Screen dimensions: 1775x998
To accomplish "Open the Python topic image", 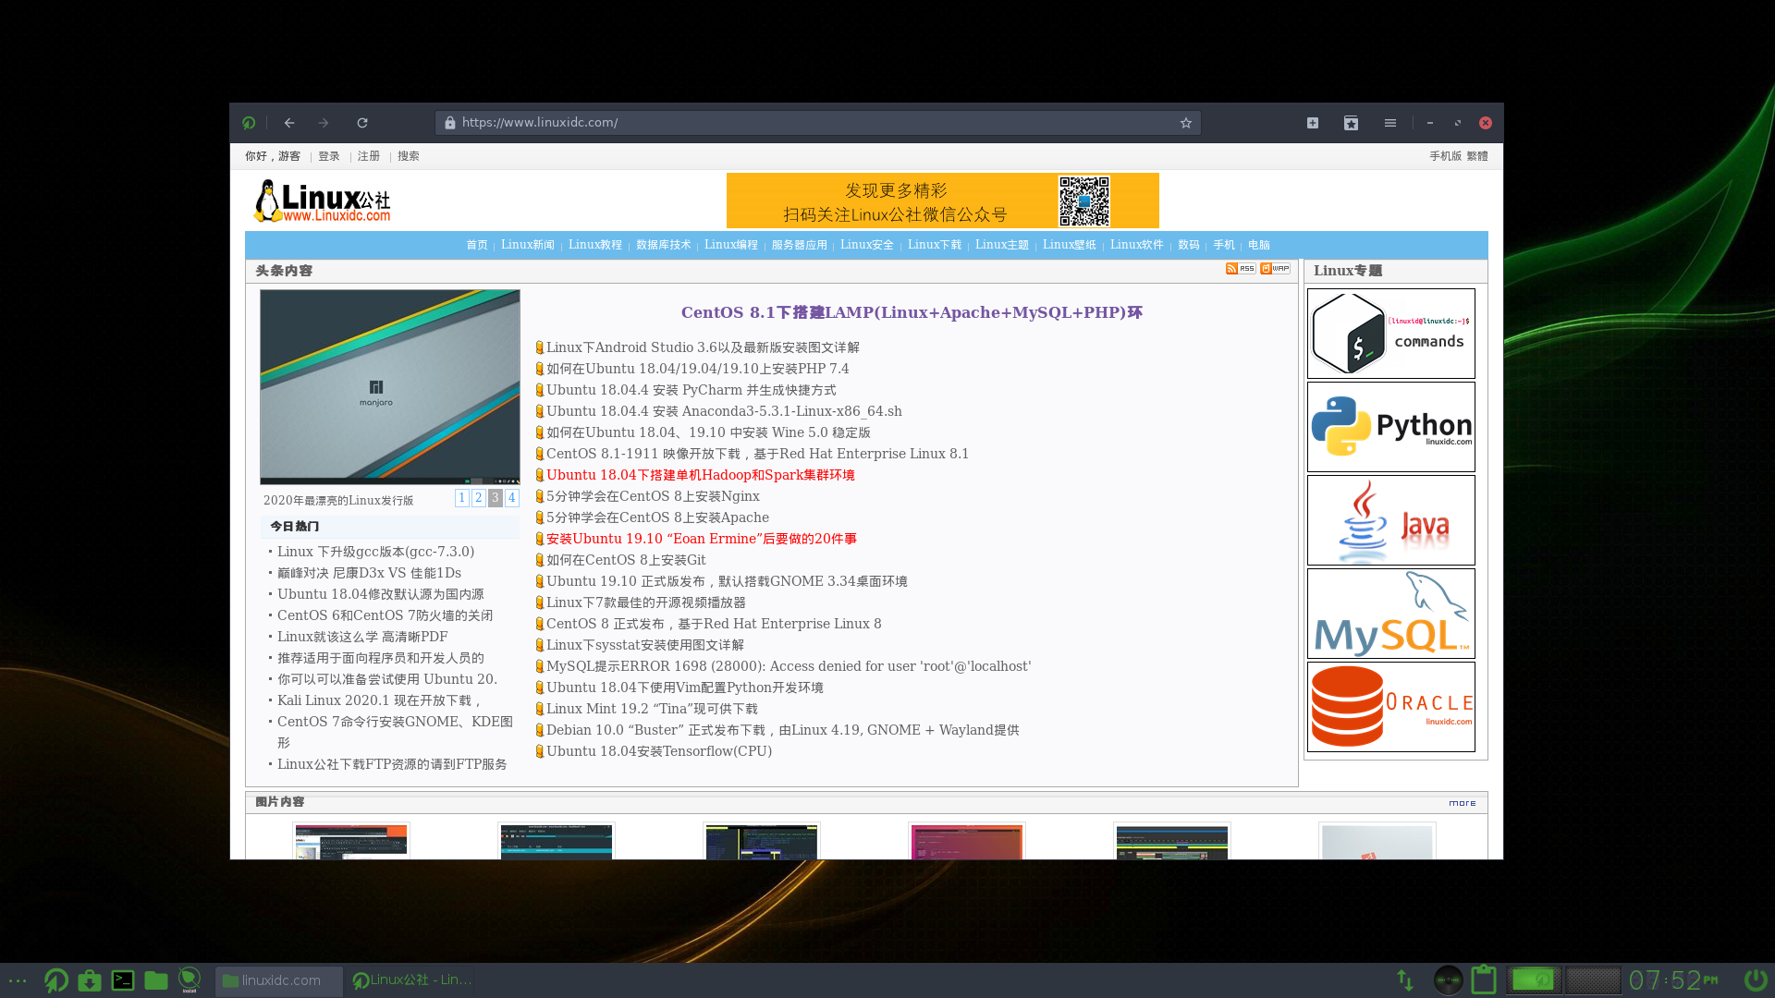I will [x=1391, y=427].
